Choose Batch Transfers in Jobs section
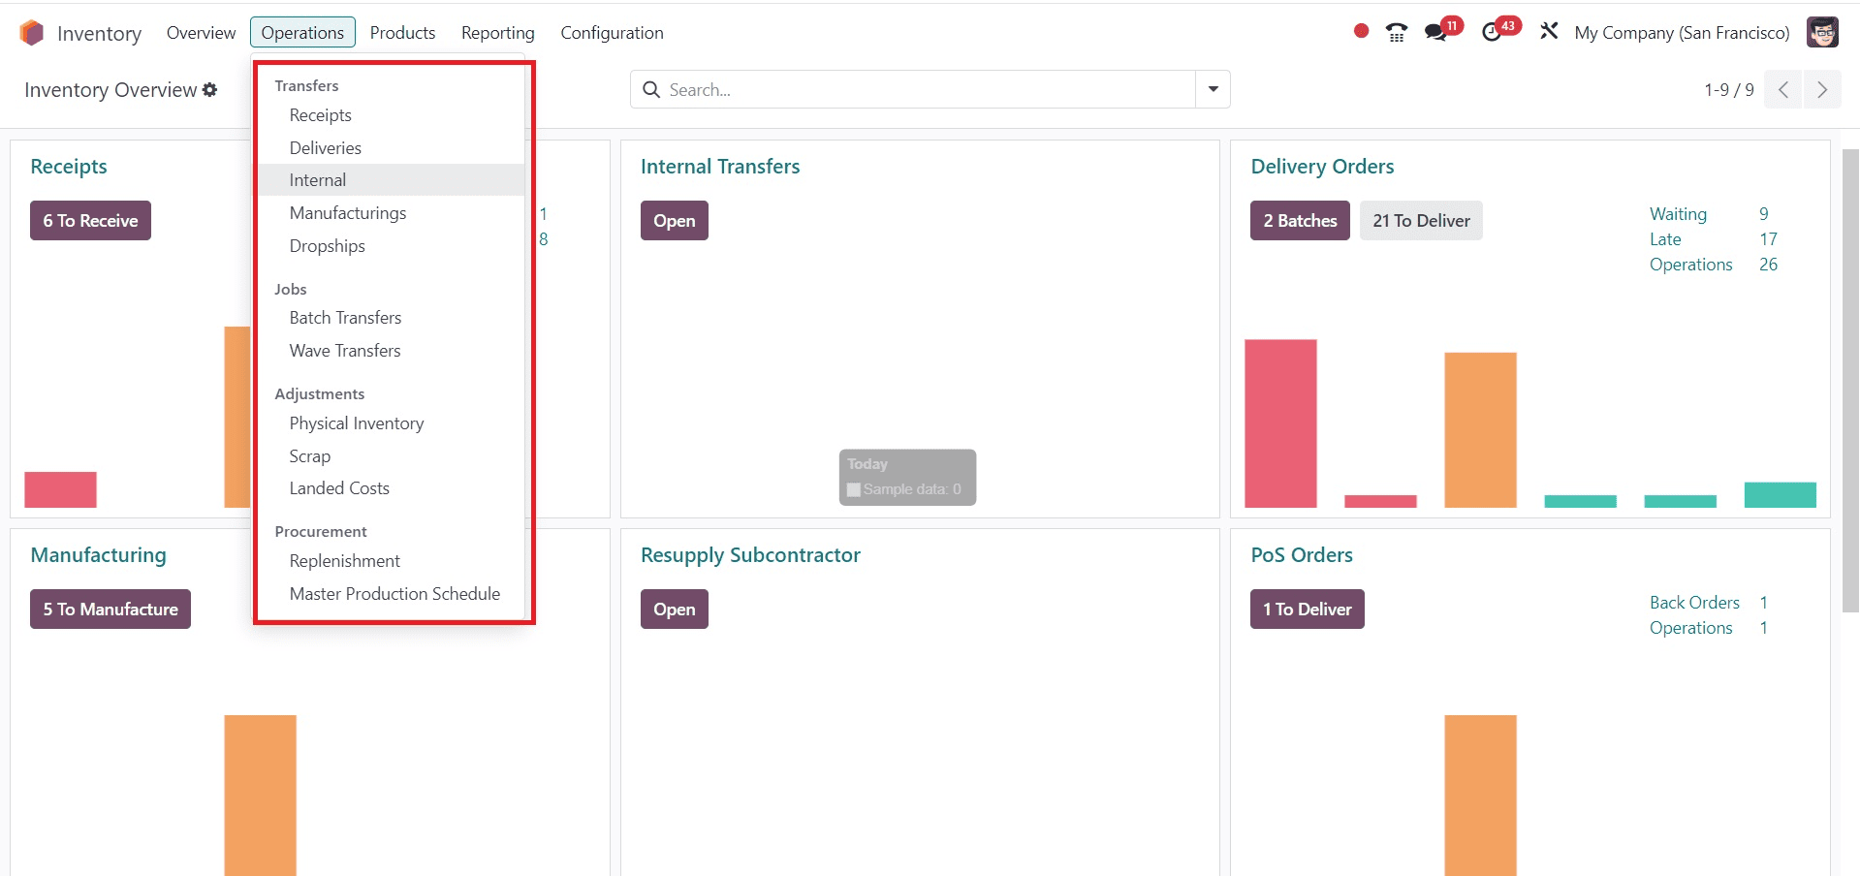Screen dimensions: 1860x876 345,318
